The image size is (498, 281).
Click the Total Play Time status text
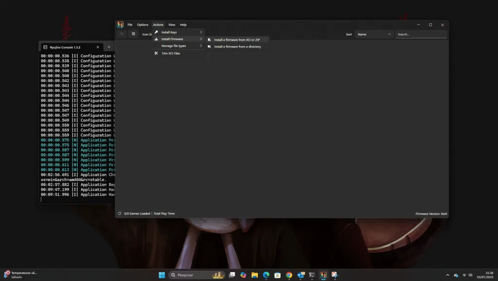[x=164, y=214]
